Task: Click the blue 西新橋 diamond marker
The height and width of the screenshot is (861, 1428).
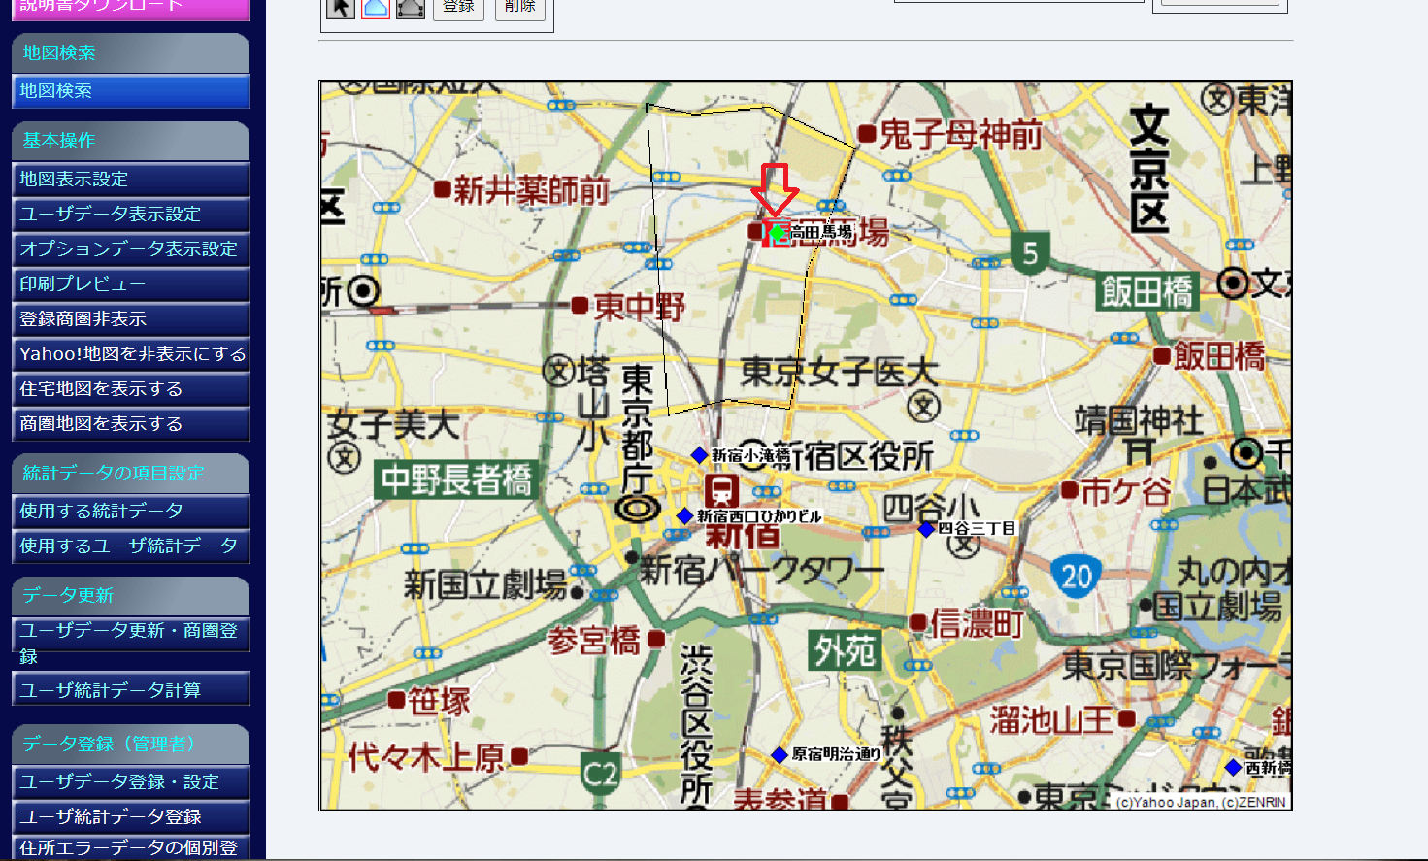Action: [x=1233, y=767]
